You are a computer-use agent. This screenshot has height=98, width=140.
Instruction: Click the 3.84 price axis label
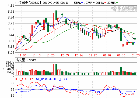tap(11, 17)
